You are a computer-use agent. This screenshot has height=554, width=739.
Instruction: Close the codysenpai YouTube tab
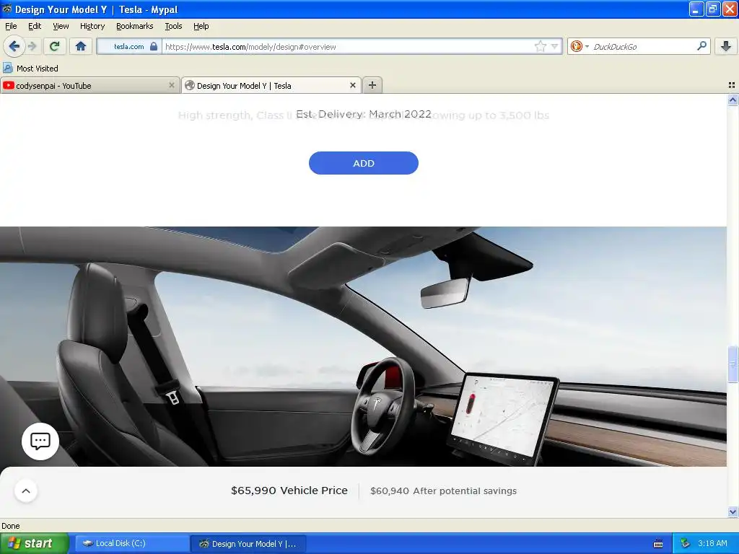pos(172,85)
